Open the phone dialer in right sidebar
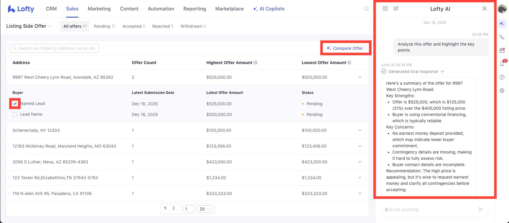509x223 pixels. [502, 37]
